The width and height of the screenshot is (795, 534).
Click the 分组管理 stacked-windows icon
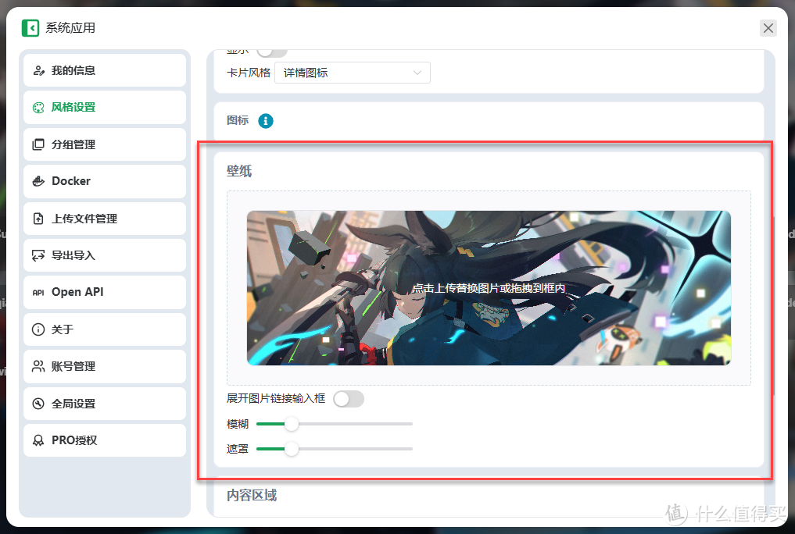38,144
